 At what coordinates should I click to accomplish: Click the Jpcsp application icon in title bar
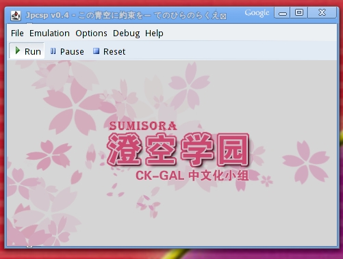pyautogui.click(x=16, y=16)
